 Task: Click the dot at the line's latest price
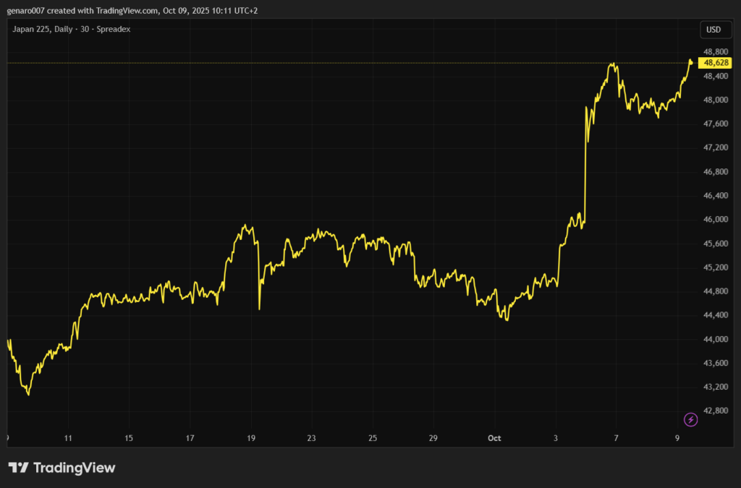pos(691,63)
